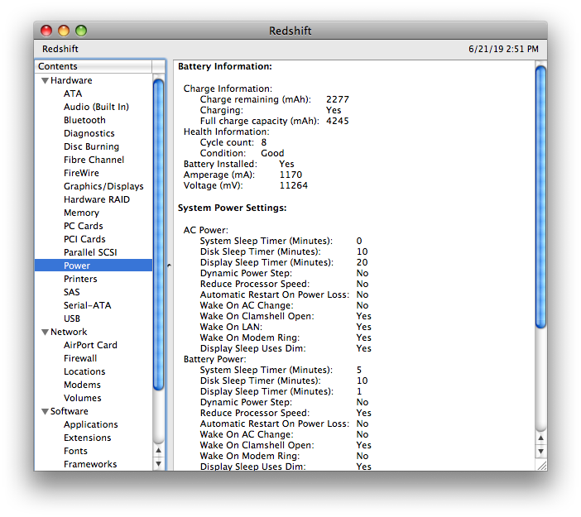Select Graphics/Displays item

tap(103, 186)
